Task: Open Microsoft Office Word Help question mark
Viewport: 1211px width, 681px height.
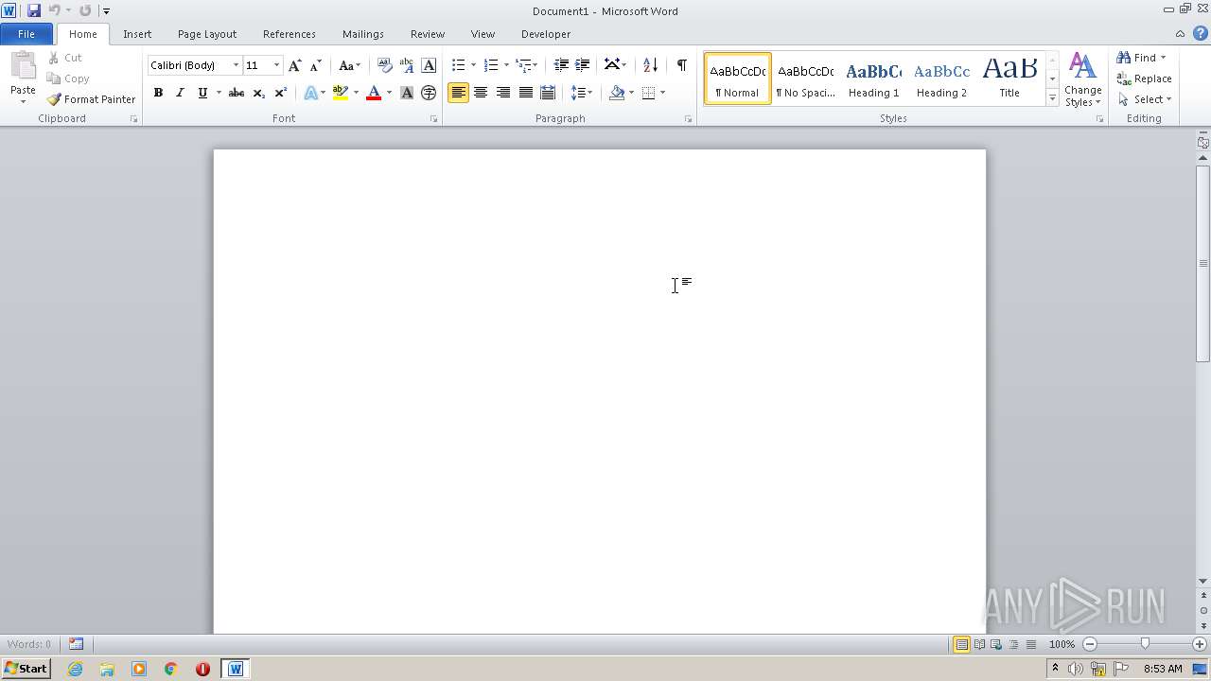Action: [x=1200, y=33]
